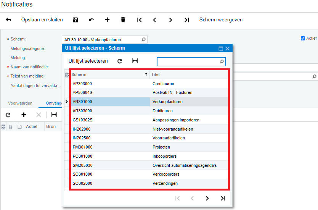This screenshot has height=210, width=318.
Task: Refresh the Uit lijst selecteren popup list
Action: (x=120, y=61)
